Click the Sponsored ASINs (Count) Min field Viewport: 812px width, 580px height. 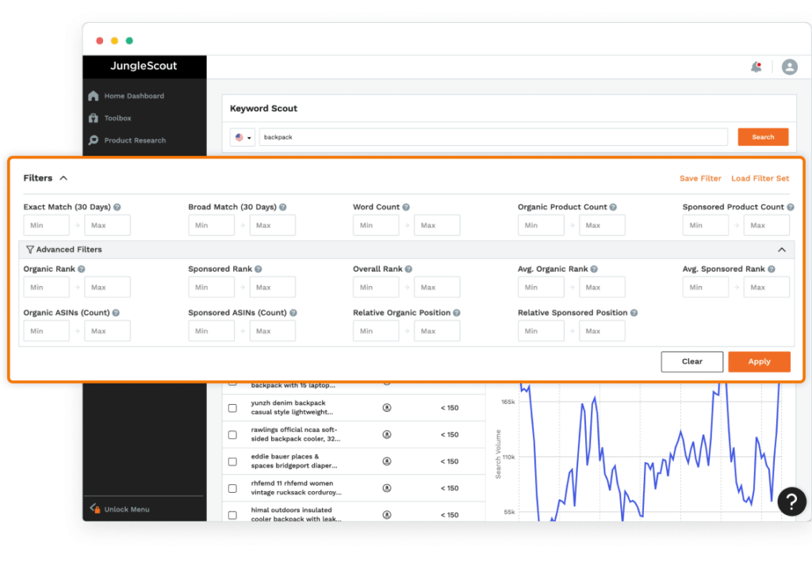211,331
